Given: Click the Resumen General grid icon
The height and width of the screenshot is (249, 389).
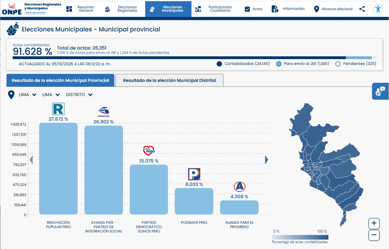Looking at the screenshot, I should point(69,9).
